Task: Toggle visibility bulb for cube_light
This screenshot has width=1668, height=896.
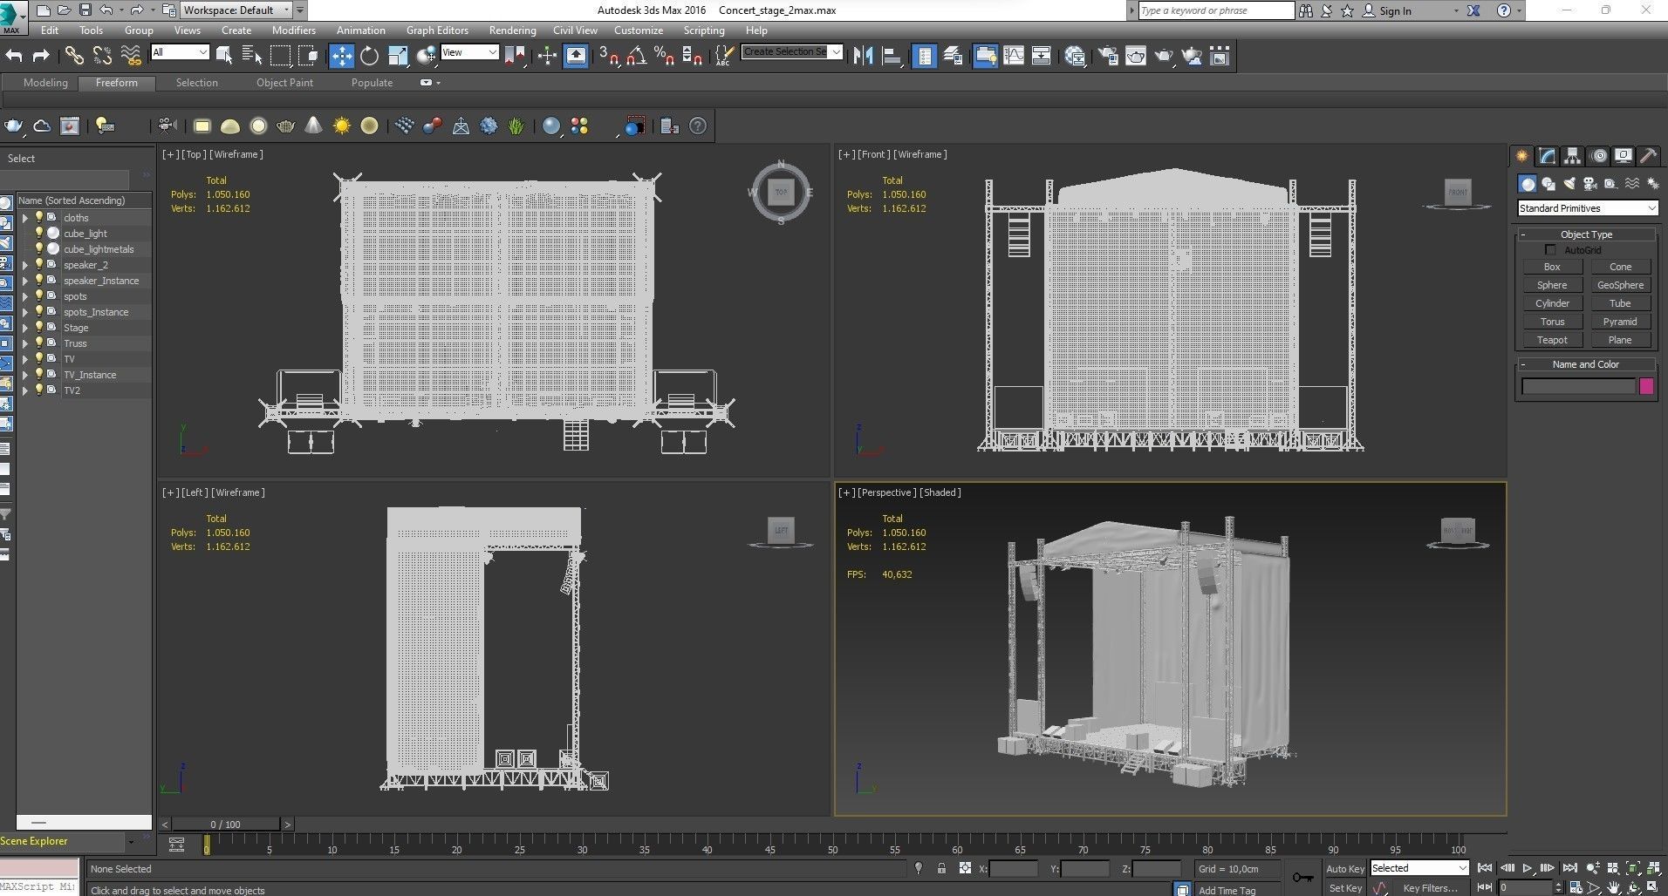Action: [38, 233]
